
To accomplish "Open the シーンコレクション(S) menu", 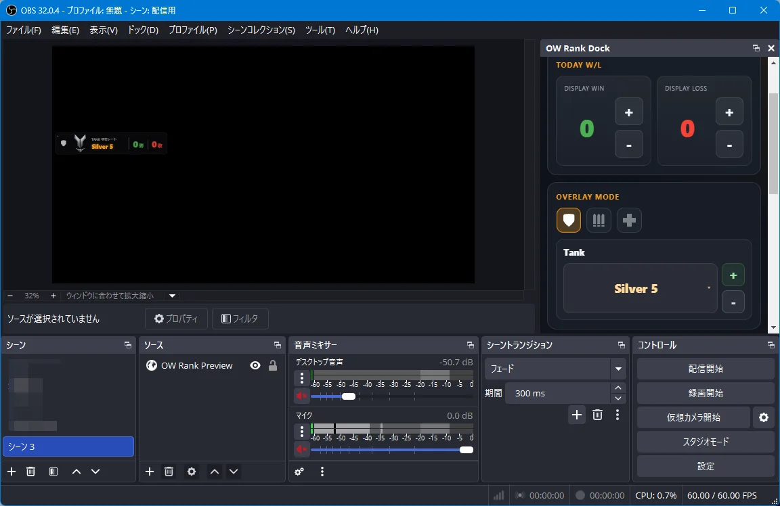I will pyautogui.click(x=261, y=30).
